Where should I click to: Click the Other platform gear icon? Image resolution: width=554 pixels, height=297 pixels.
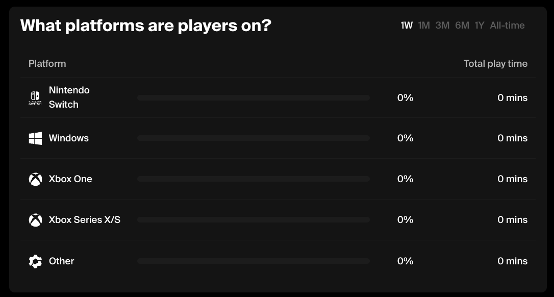(35, 261)
